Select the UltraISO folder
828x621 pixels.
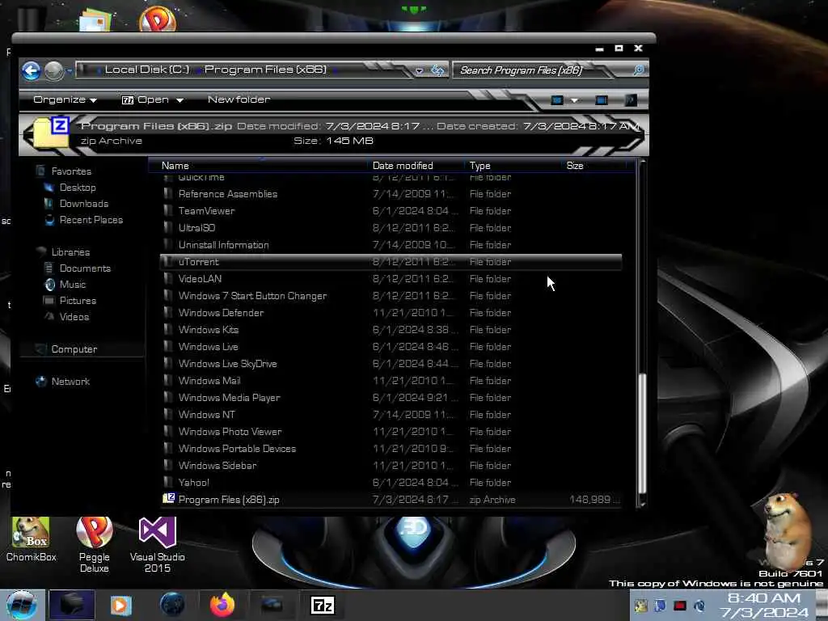pos(391,227)
